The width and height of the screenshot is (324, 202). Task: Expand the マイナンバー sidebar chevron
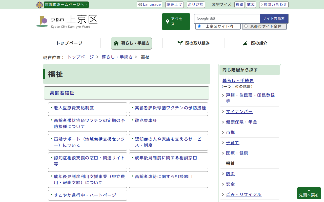point(223,112)
